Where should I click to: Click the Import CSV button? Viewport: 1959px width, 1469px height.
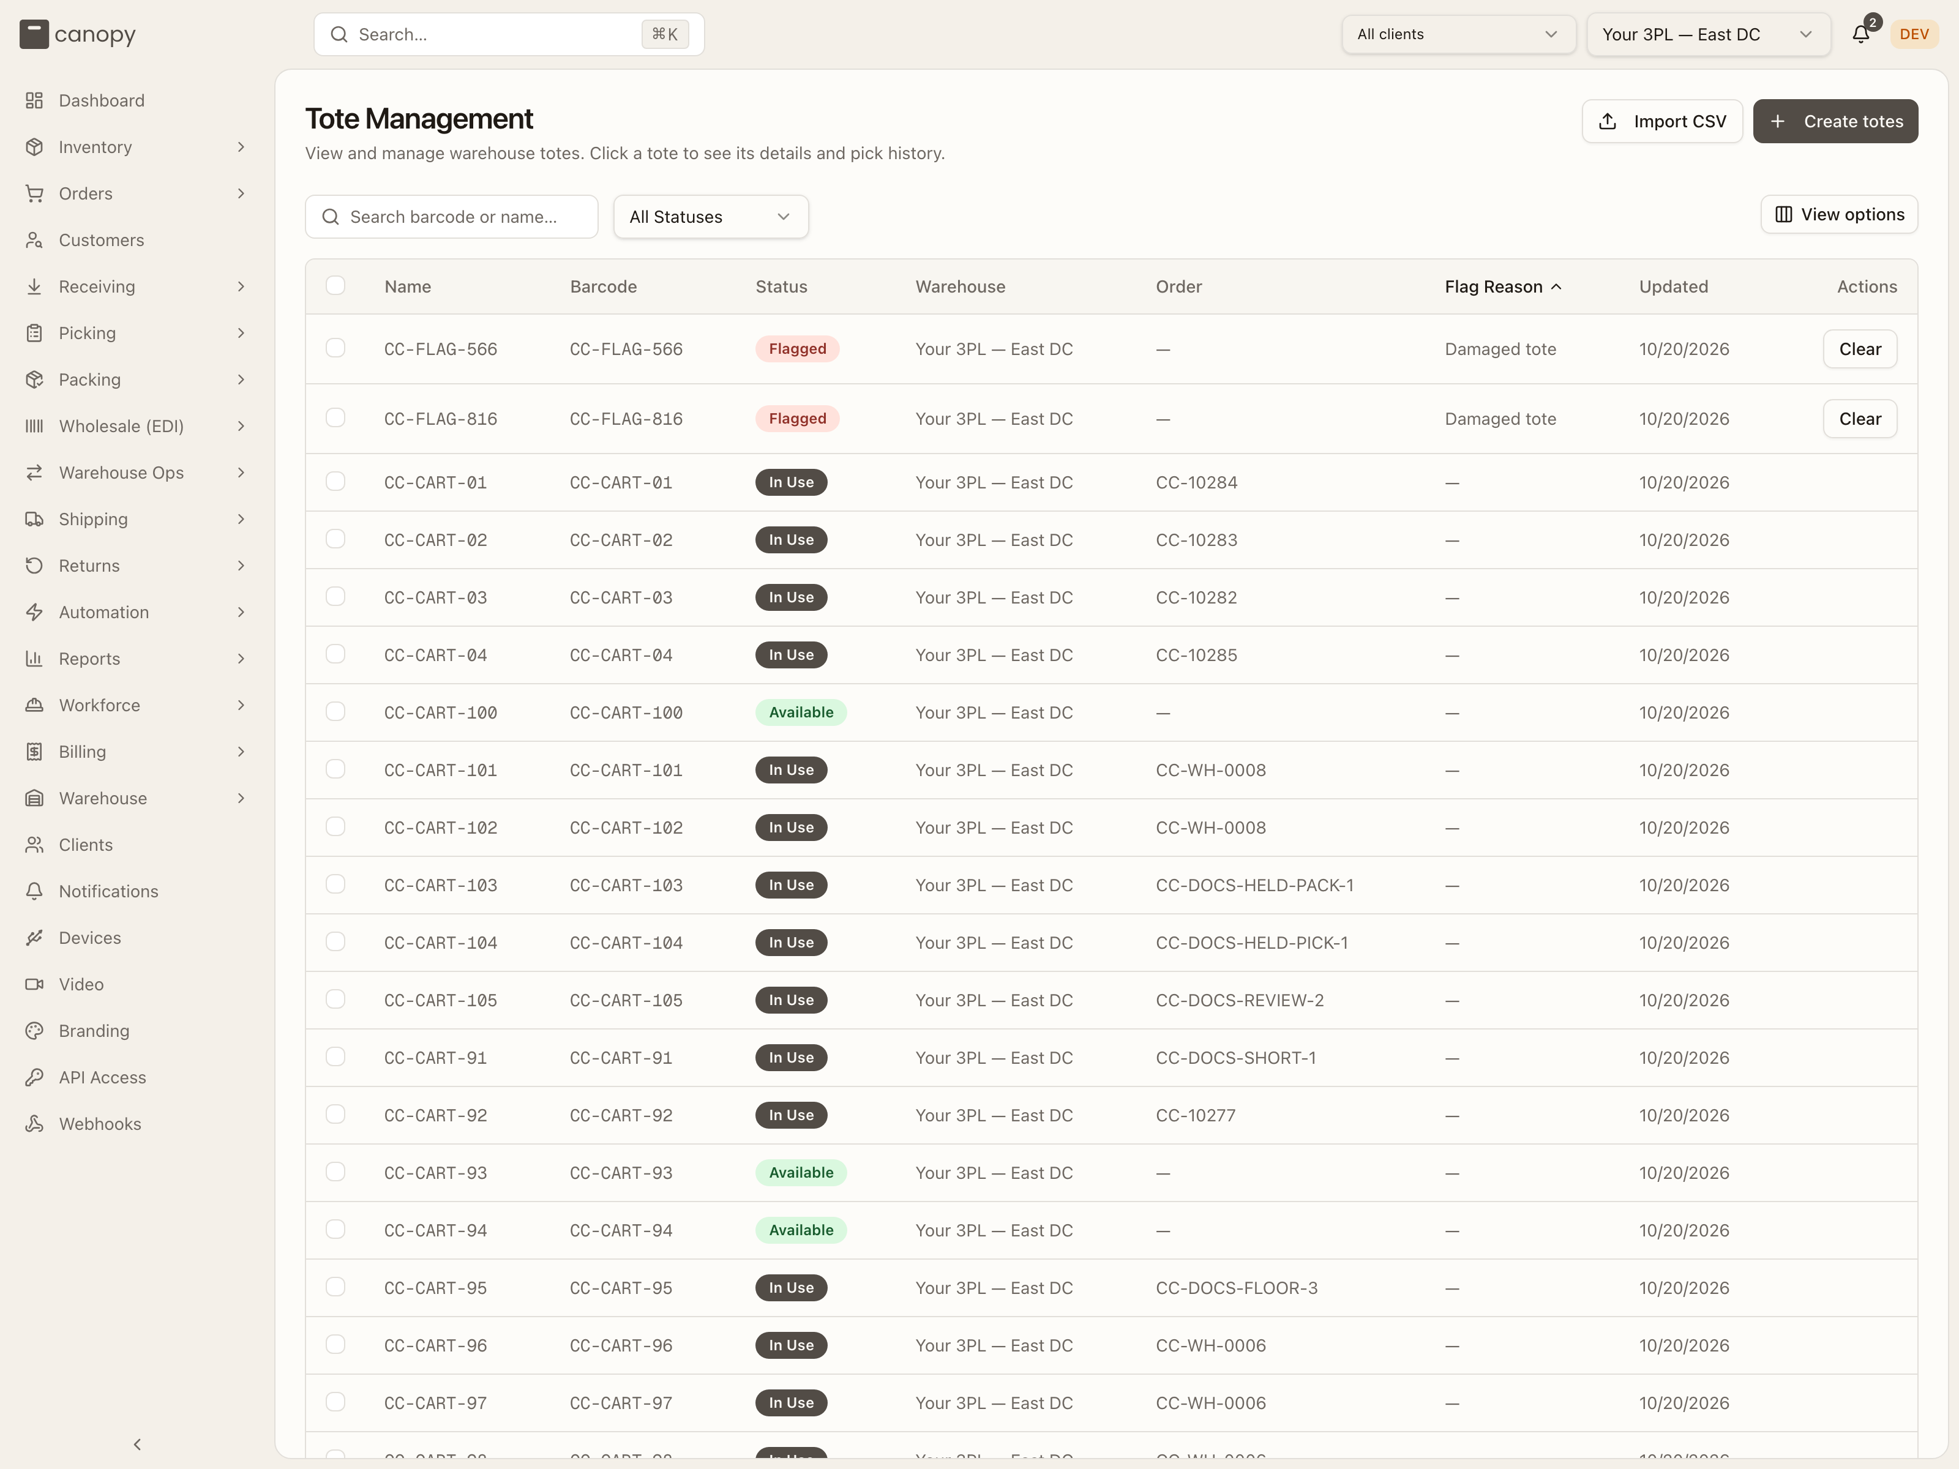[1662, 121]
